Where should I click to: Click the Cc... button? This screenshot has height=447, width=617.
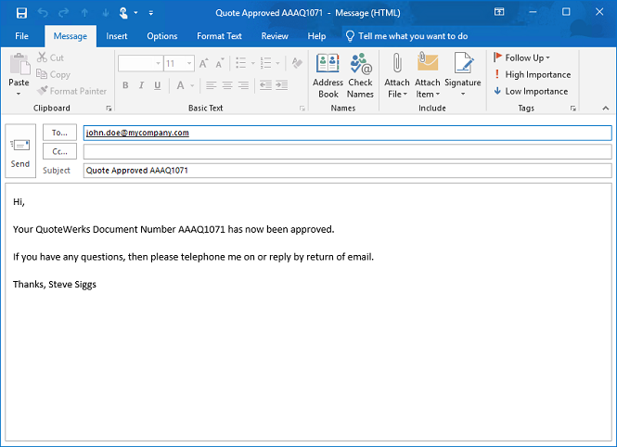59,151
